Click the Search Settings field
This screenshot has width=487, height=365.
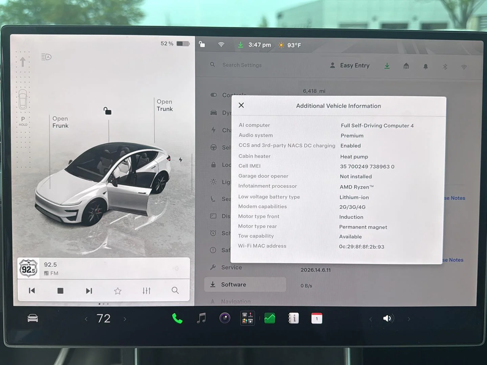coord(242,65)
